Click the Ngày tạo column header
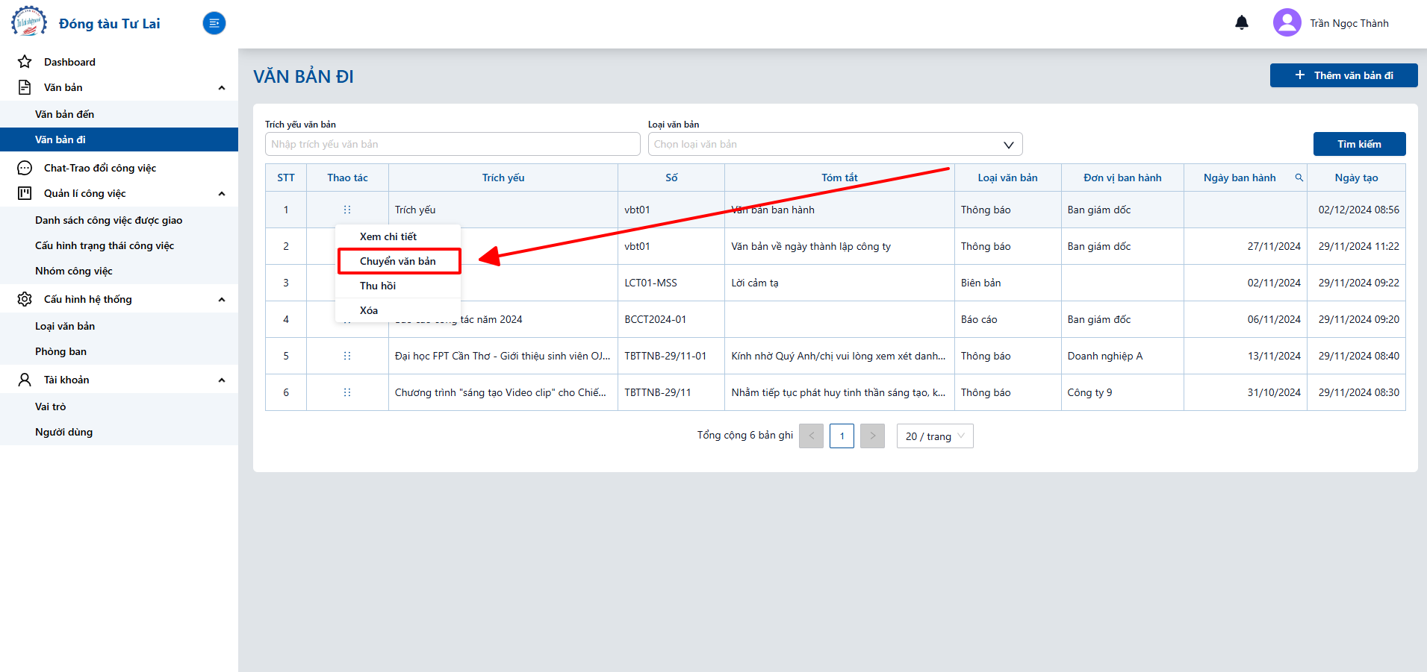The image size is (1427, 672). (x=1356, y=178)
